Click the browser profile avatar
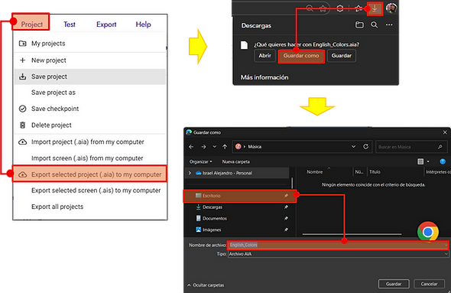451x293 pixels. coord(391,8)
